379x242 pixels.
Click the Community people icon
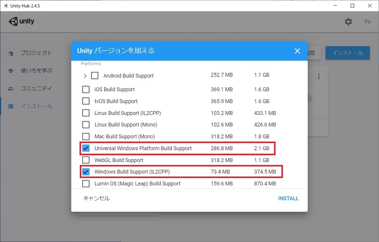click(x=11, y=89)
